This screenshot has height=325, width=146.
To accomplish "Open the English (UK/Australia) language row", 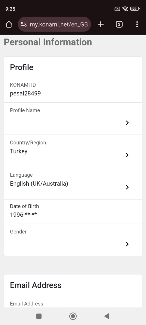I will point(73,183).
